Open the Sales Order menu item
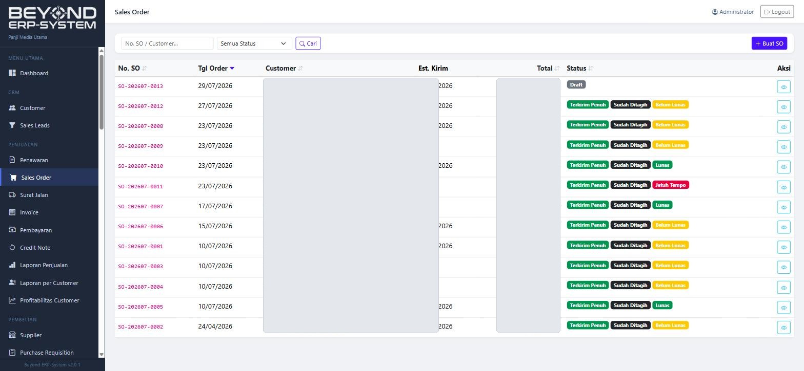Viewport: 804px width, 371px height. [49, 178]
